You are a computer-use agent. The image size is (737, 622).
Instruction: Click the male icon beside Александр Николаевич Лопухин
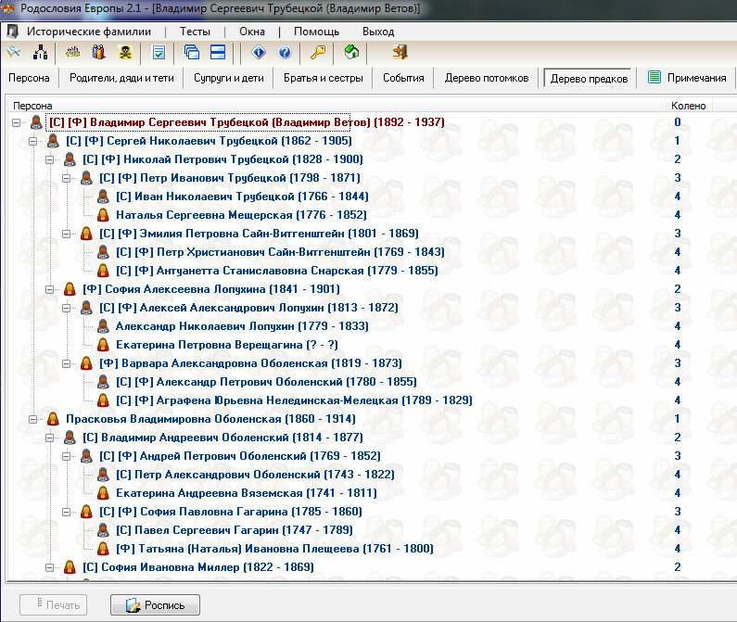(103, 325)
